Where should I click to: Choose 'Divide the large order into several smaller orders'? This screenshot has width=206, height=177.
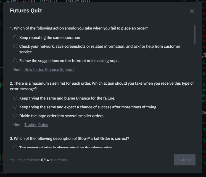point(15,116)
